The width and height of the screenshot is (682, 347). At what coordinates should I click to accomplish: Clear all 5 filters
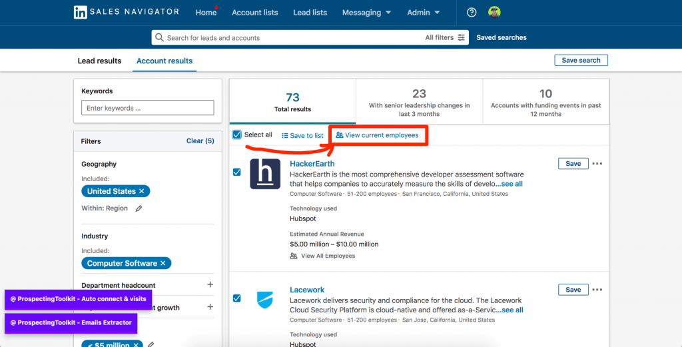(200, 141)
